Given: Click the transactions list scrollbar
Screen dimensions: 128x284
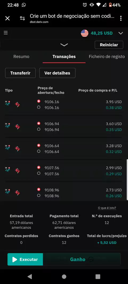Looking at the screenshot, I should pos(127,180).
